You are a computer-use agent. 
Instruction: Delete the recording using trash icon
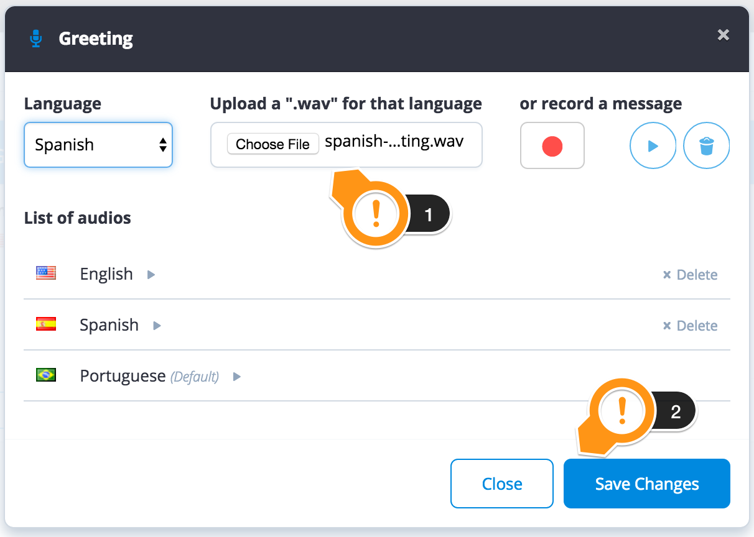point(706,146)
